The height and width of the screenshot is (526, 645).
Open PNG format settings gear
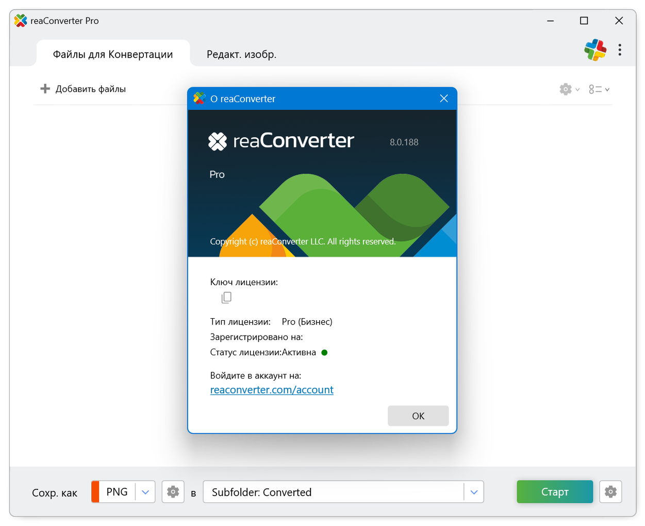tap(173, 492)
